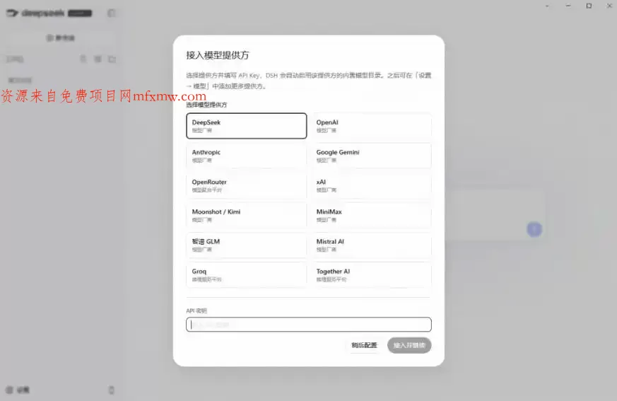Click blue round send button behind dialog
The image size is (617, 401).
coord(534,229)
